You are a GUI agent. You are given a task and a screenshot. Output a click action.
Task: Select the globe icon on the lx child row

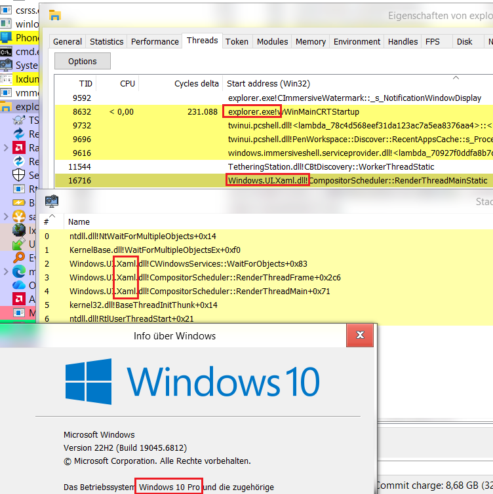18,230
